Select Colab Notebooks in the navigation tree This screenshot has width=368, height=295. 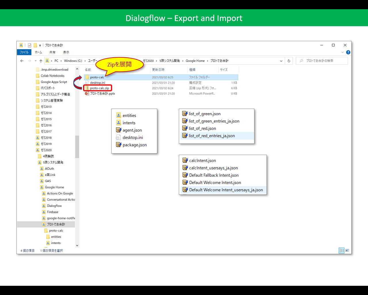pos(52,76)
